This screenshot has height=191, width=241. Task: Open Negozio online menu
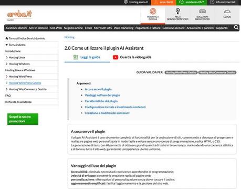click(73, 28)
